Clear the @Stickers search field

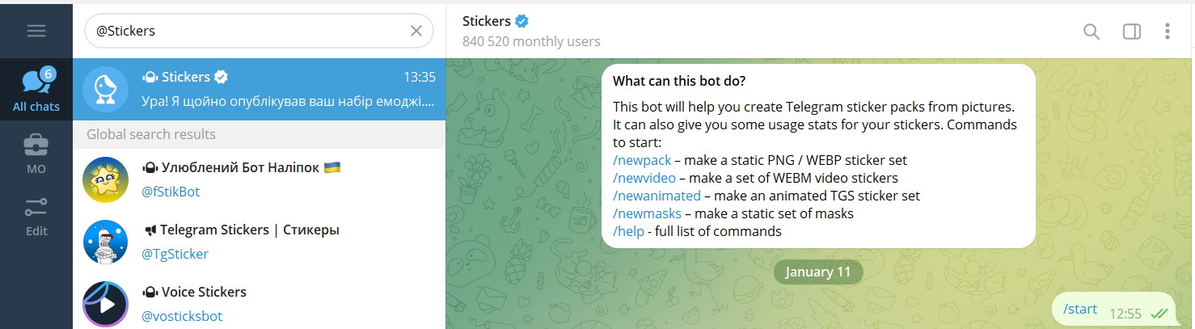point(416,31)
